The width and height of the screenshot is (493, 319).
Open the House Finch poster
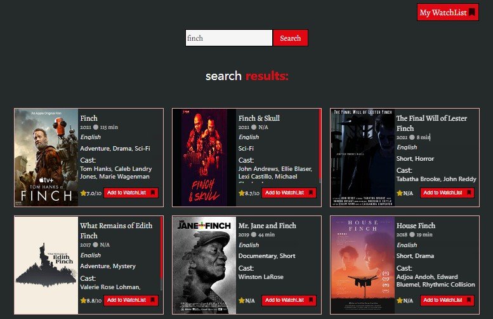[362, 265]
